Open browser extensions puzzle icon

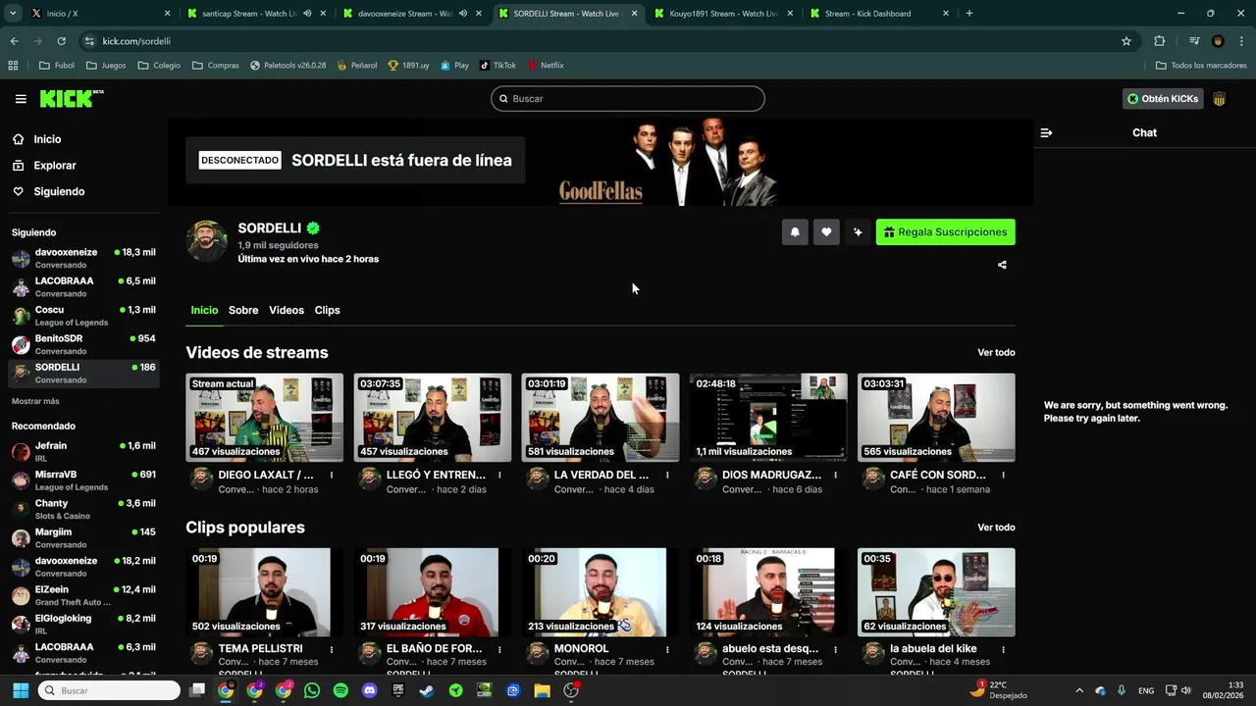click(x=1160, y=41)
